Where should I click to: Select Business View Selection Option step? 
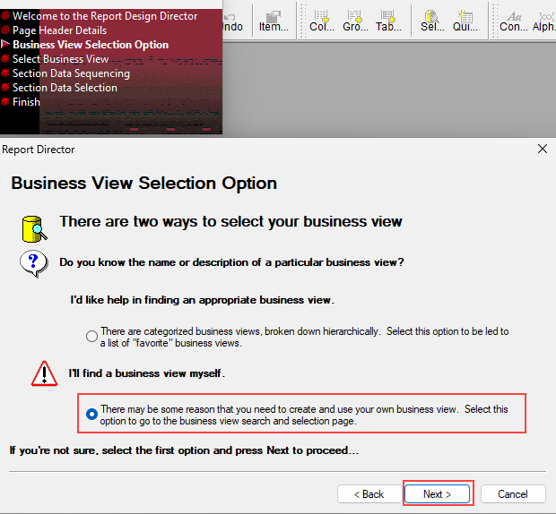point(91,45)
